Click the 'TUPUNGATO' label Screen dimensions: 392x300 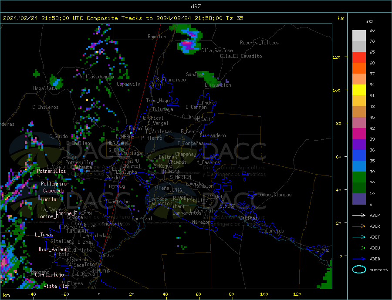coord(78,231)
